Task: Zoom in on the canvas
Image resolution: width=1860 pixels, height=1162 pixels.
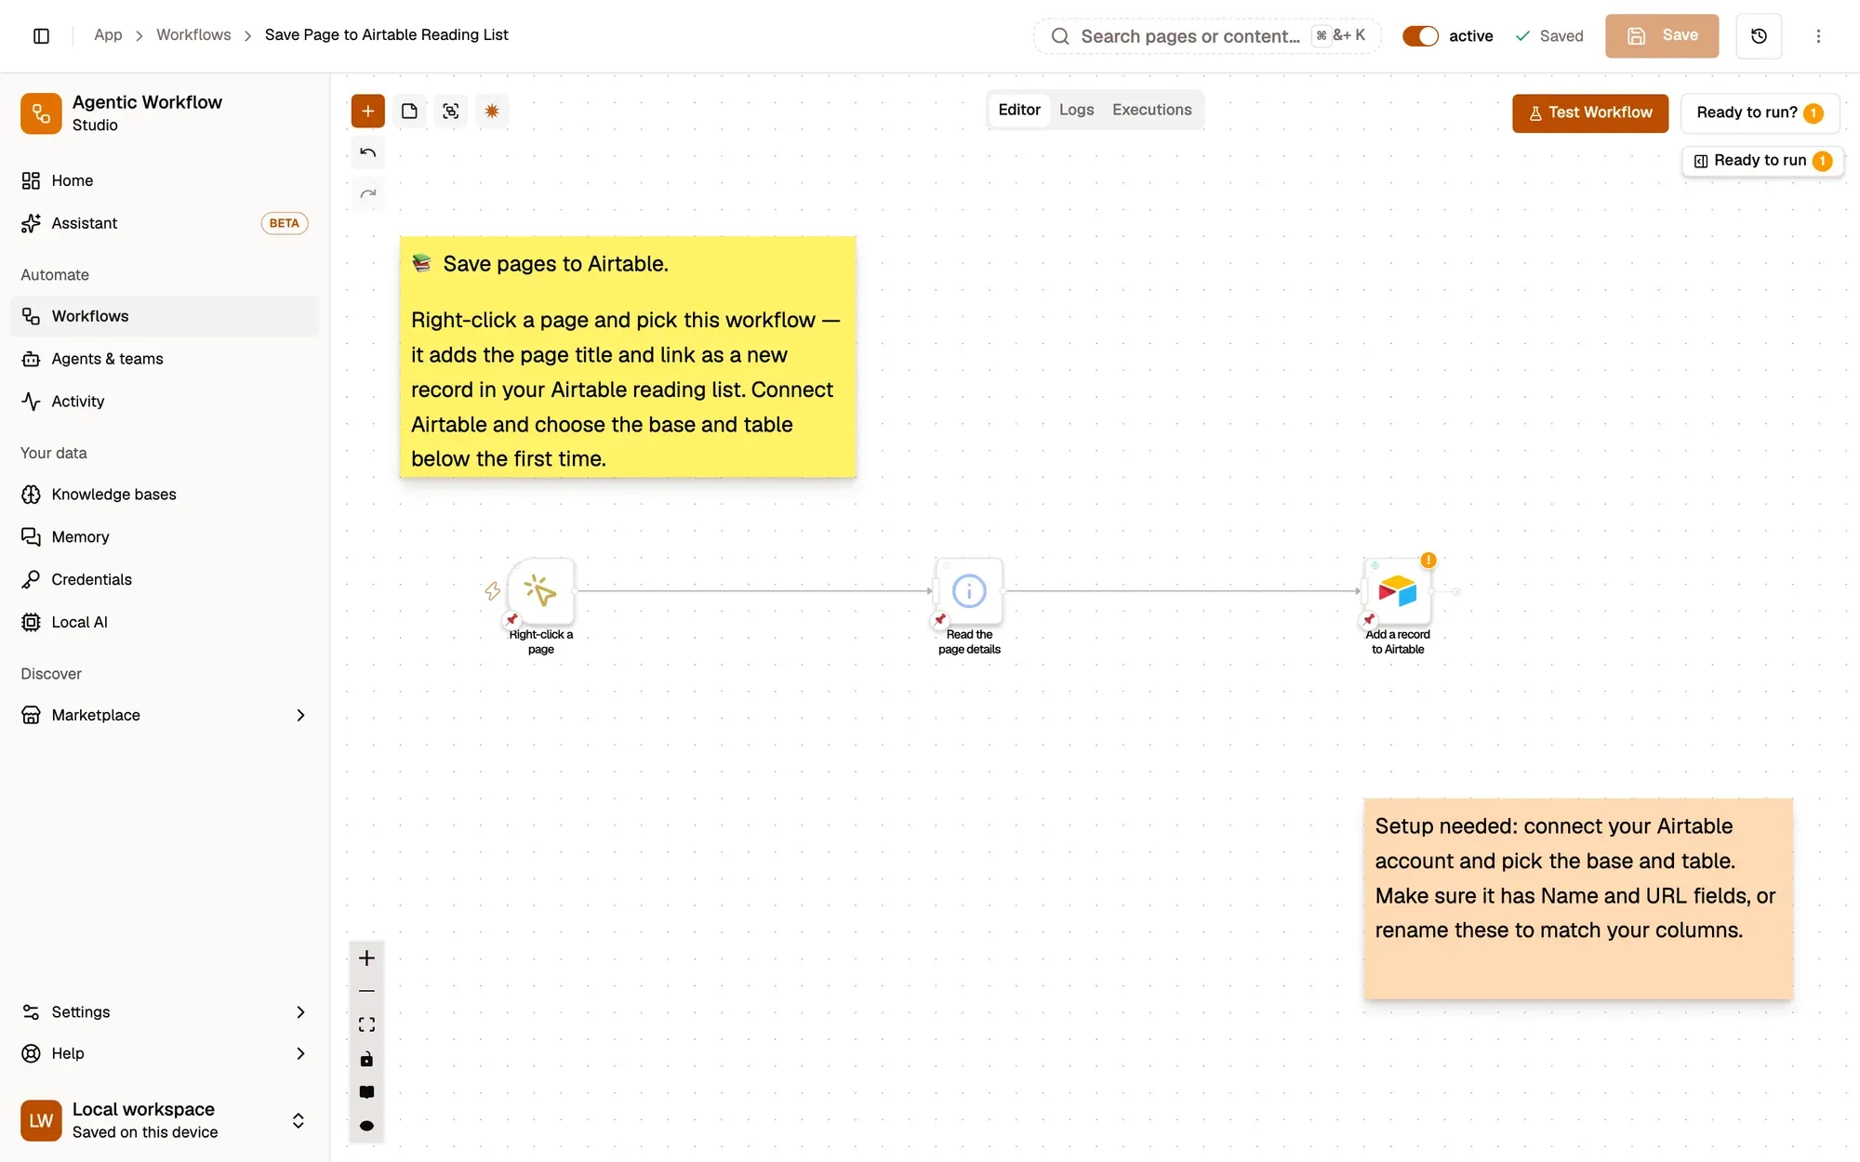Action: 366,958
